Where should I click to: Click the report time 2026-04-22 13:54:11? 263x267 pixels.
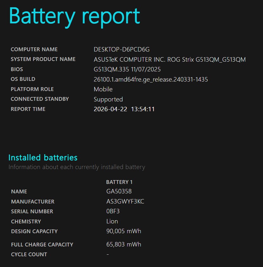124,109
